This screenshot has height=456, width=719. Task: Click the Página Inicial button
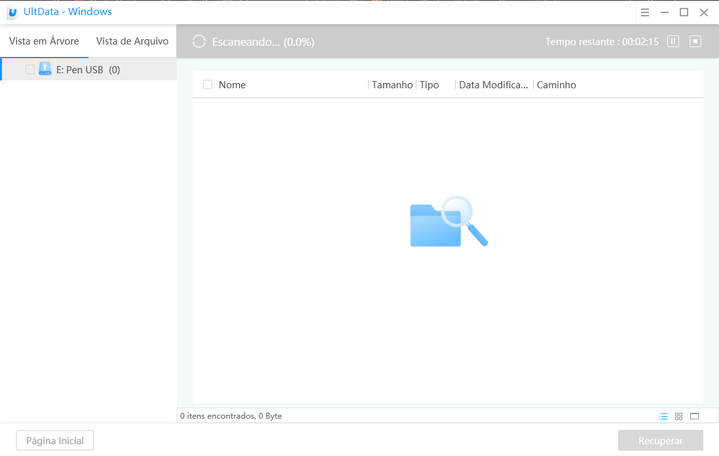pos(55,441)
